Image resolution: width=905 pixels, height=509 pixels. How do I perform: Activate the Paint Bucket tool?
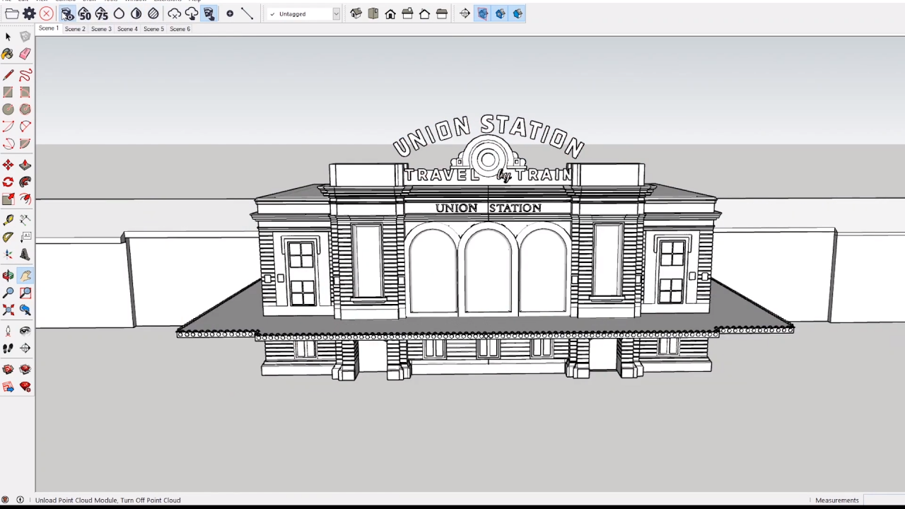8,54
